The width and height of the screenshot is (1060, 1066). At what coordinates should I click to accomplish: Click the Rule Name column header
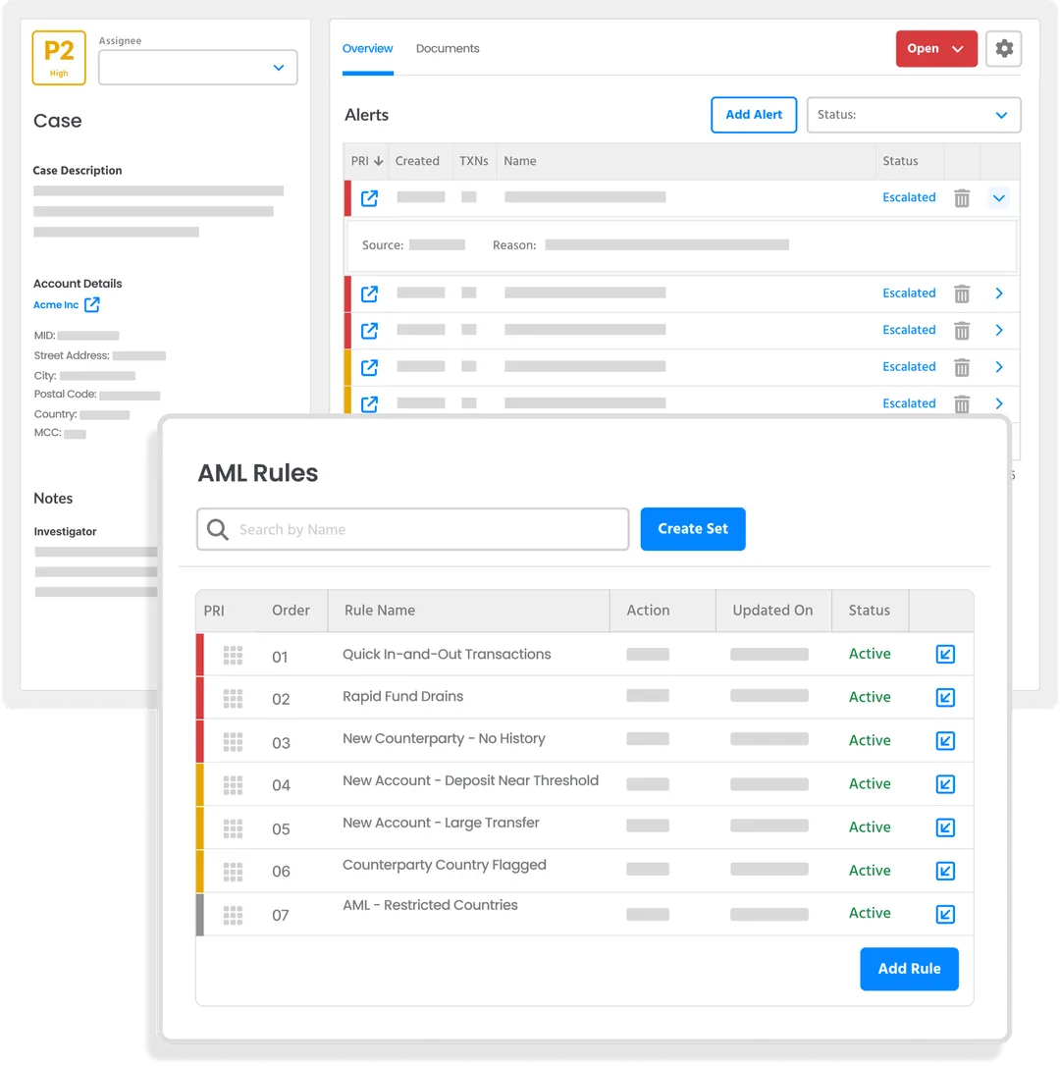(x=380, y=611)
